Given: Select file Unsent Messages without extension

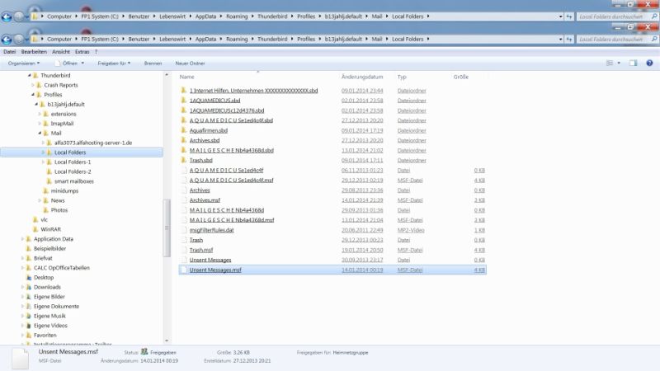Looking at the screenshot, I should [210, 260].
